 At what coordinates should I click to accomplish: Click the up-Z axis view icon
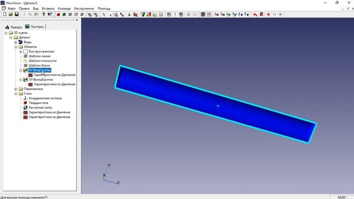click(247, 14)
